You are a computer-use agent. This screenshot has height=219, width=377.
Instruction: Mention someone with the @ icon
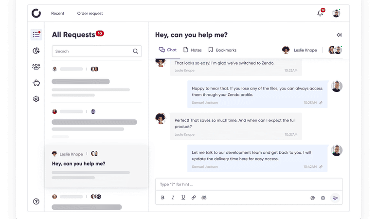pyautogui.click(x=313, y=198)
